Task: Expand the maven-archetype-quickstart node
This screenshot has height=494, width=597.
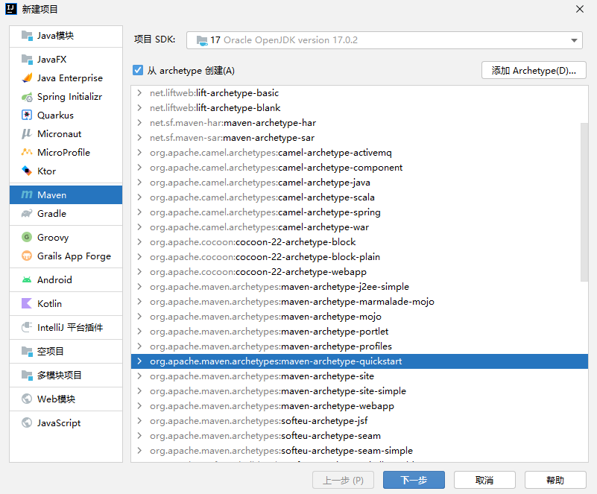Action: click(139, 361)
